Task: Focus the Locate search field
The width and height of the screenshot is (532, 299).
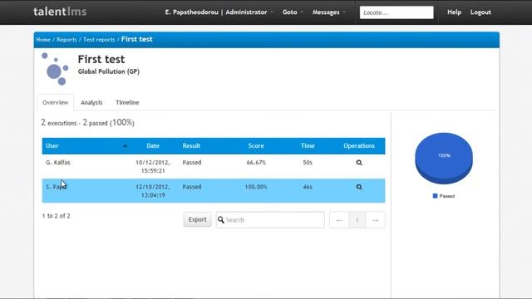Action: 397,12
